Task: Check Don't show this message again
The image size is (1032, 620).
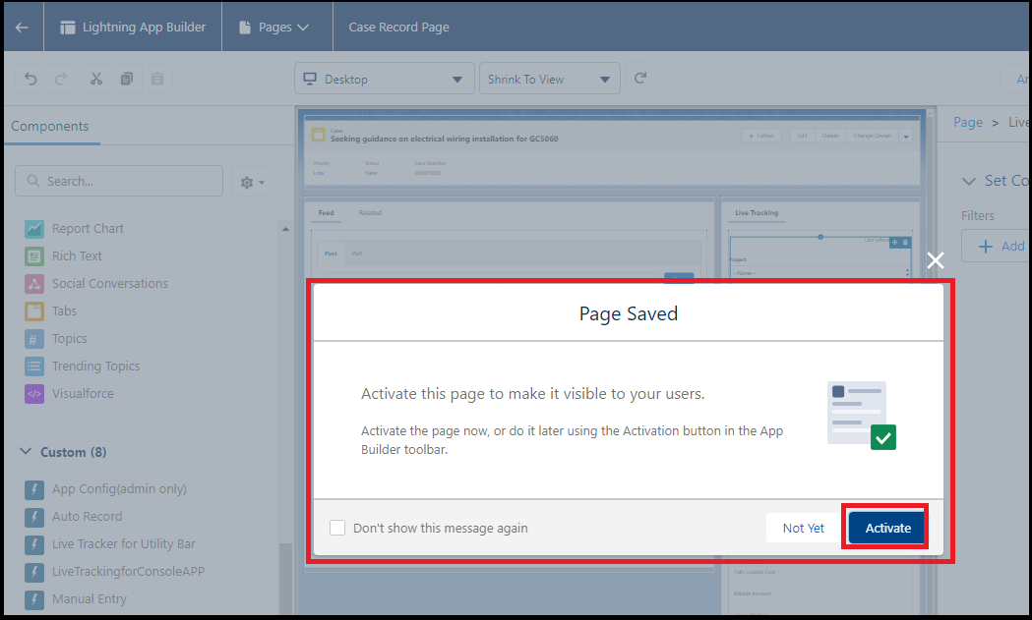Action: tap(337, 528)
